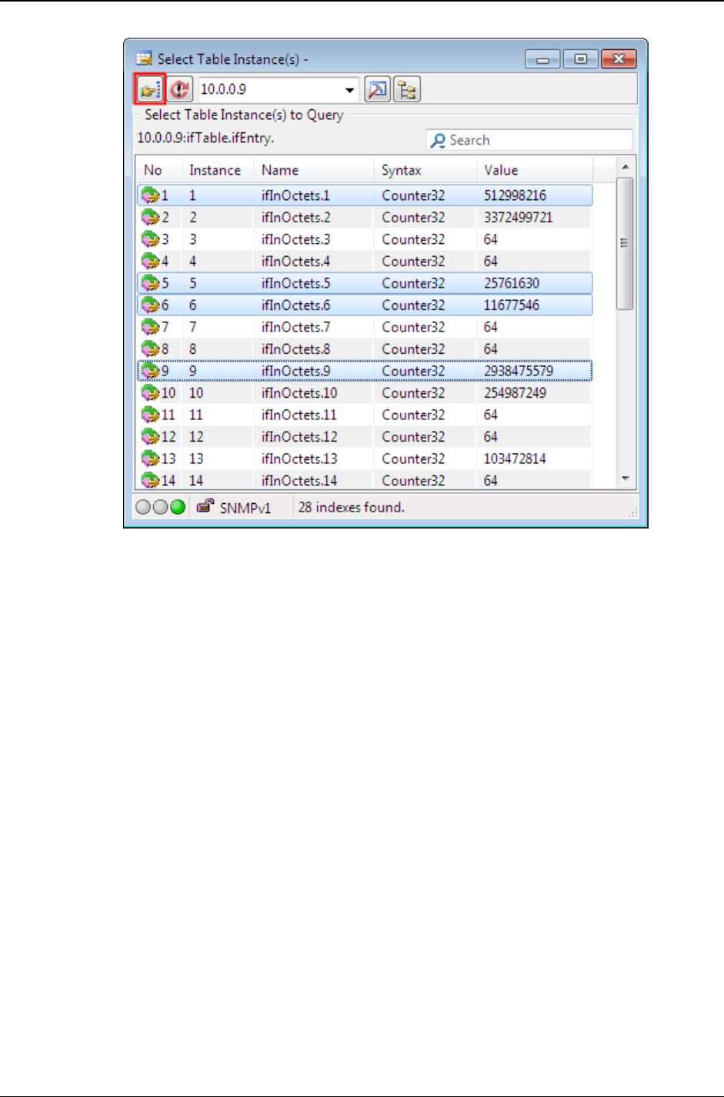Select ifInOctets.12 name cell
This screenshot has height=1097, width=724.
click(x=299, y=437)
